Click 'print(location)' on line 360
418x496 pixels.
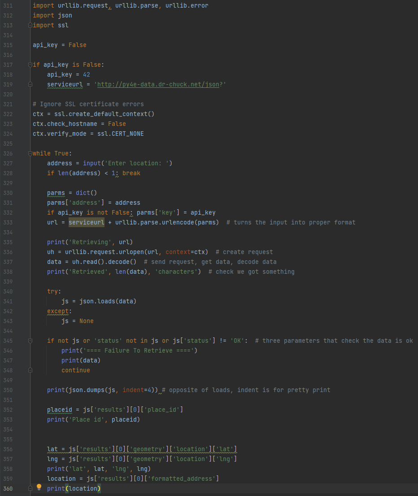pyautogui.click(x=74, y=488)
